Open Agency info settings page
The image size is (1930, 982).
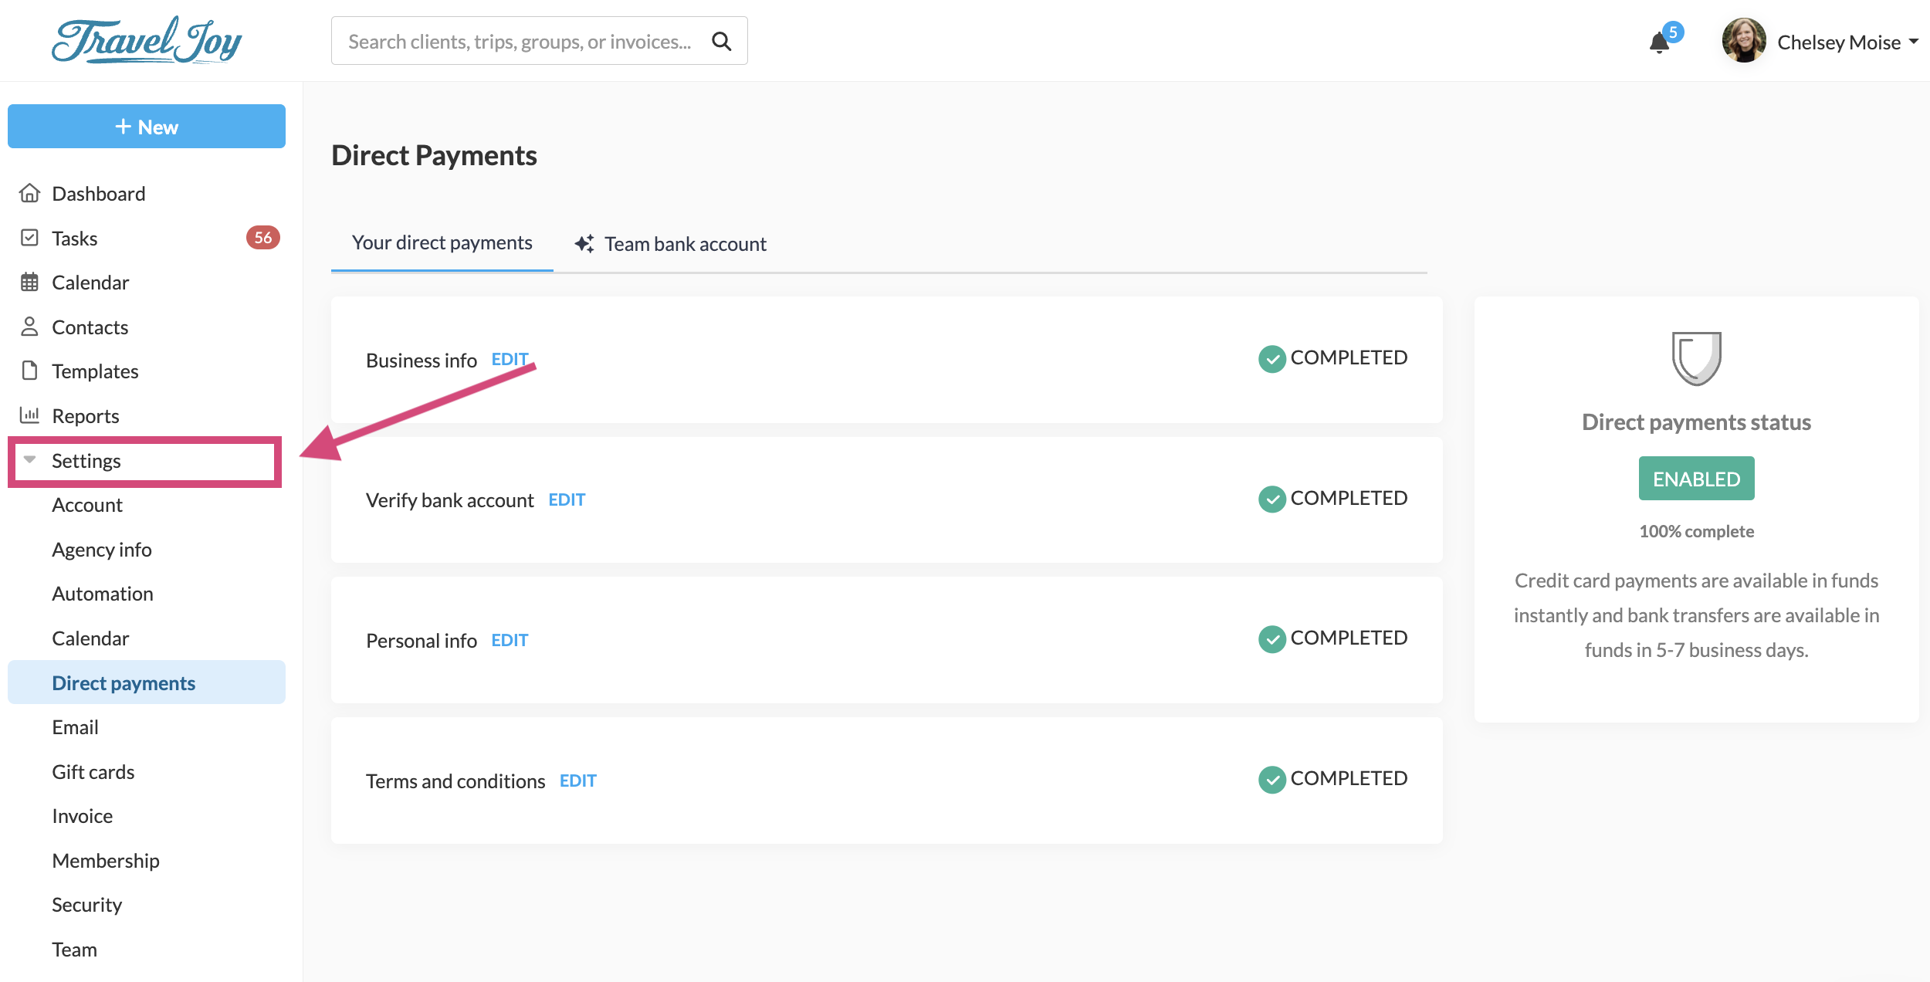[102, 550]
